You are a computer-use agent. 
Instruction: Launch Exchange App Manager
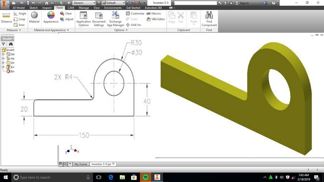pyautogui.click(x=115, y=19)
